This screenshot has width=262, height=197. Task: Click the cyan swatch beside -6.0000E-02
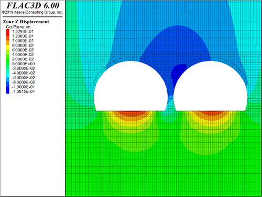tap(8, 75)
